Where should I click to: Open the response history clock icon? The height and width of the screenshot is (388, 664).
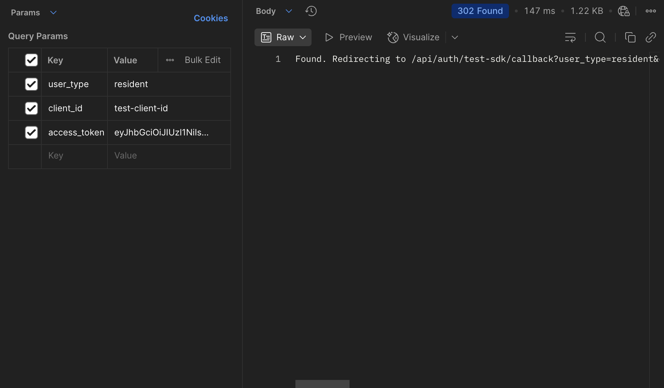(311, 11)
